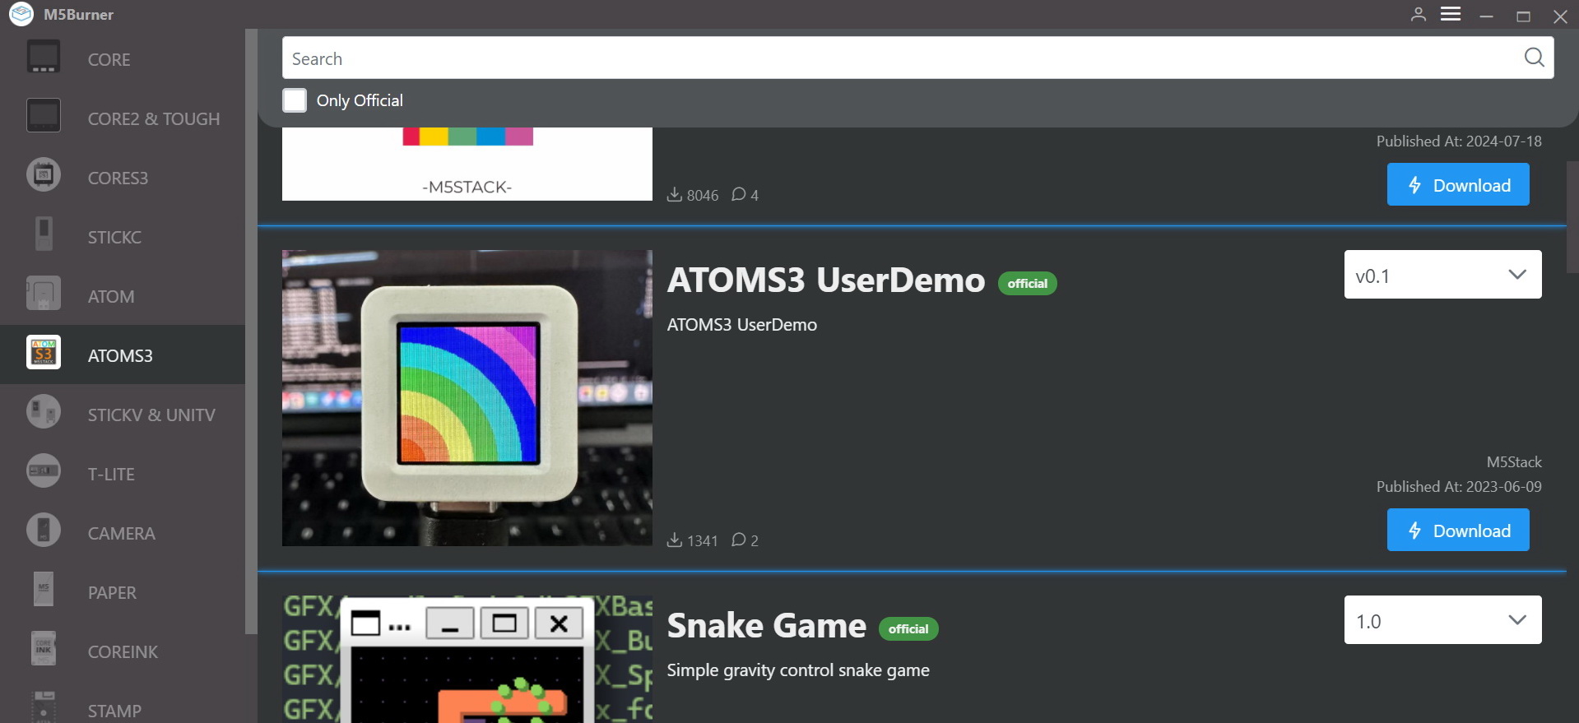Click the sidebar vertical scrollbar

coord(251,332)
